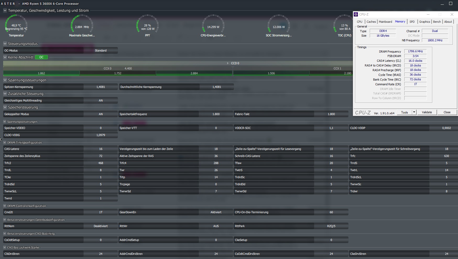The image size is (458, 259).
Task: Open the Caches tab in CPU-Z
Action: coord(371,22)
